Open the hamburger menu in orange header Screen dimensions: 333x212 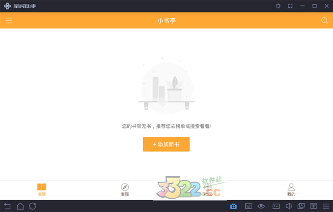8,21
